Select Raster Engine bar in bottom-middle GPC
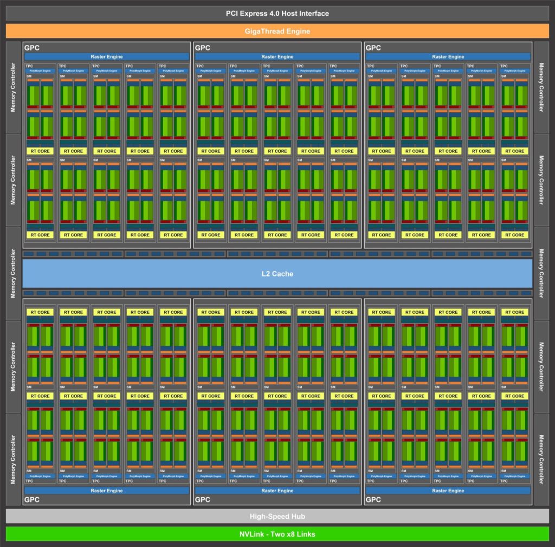This screenshot has height=547, width=555. coord(277,491)
